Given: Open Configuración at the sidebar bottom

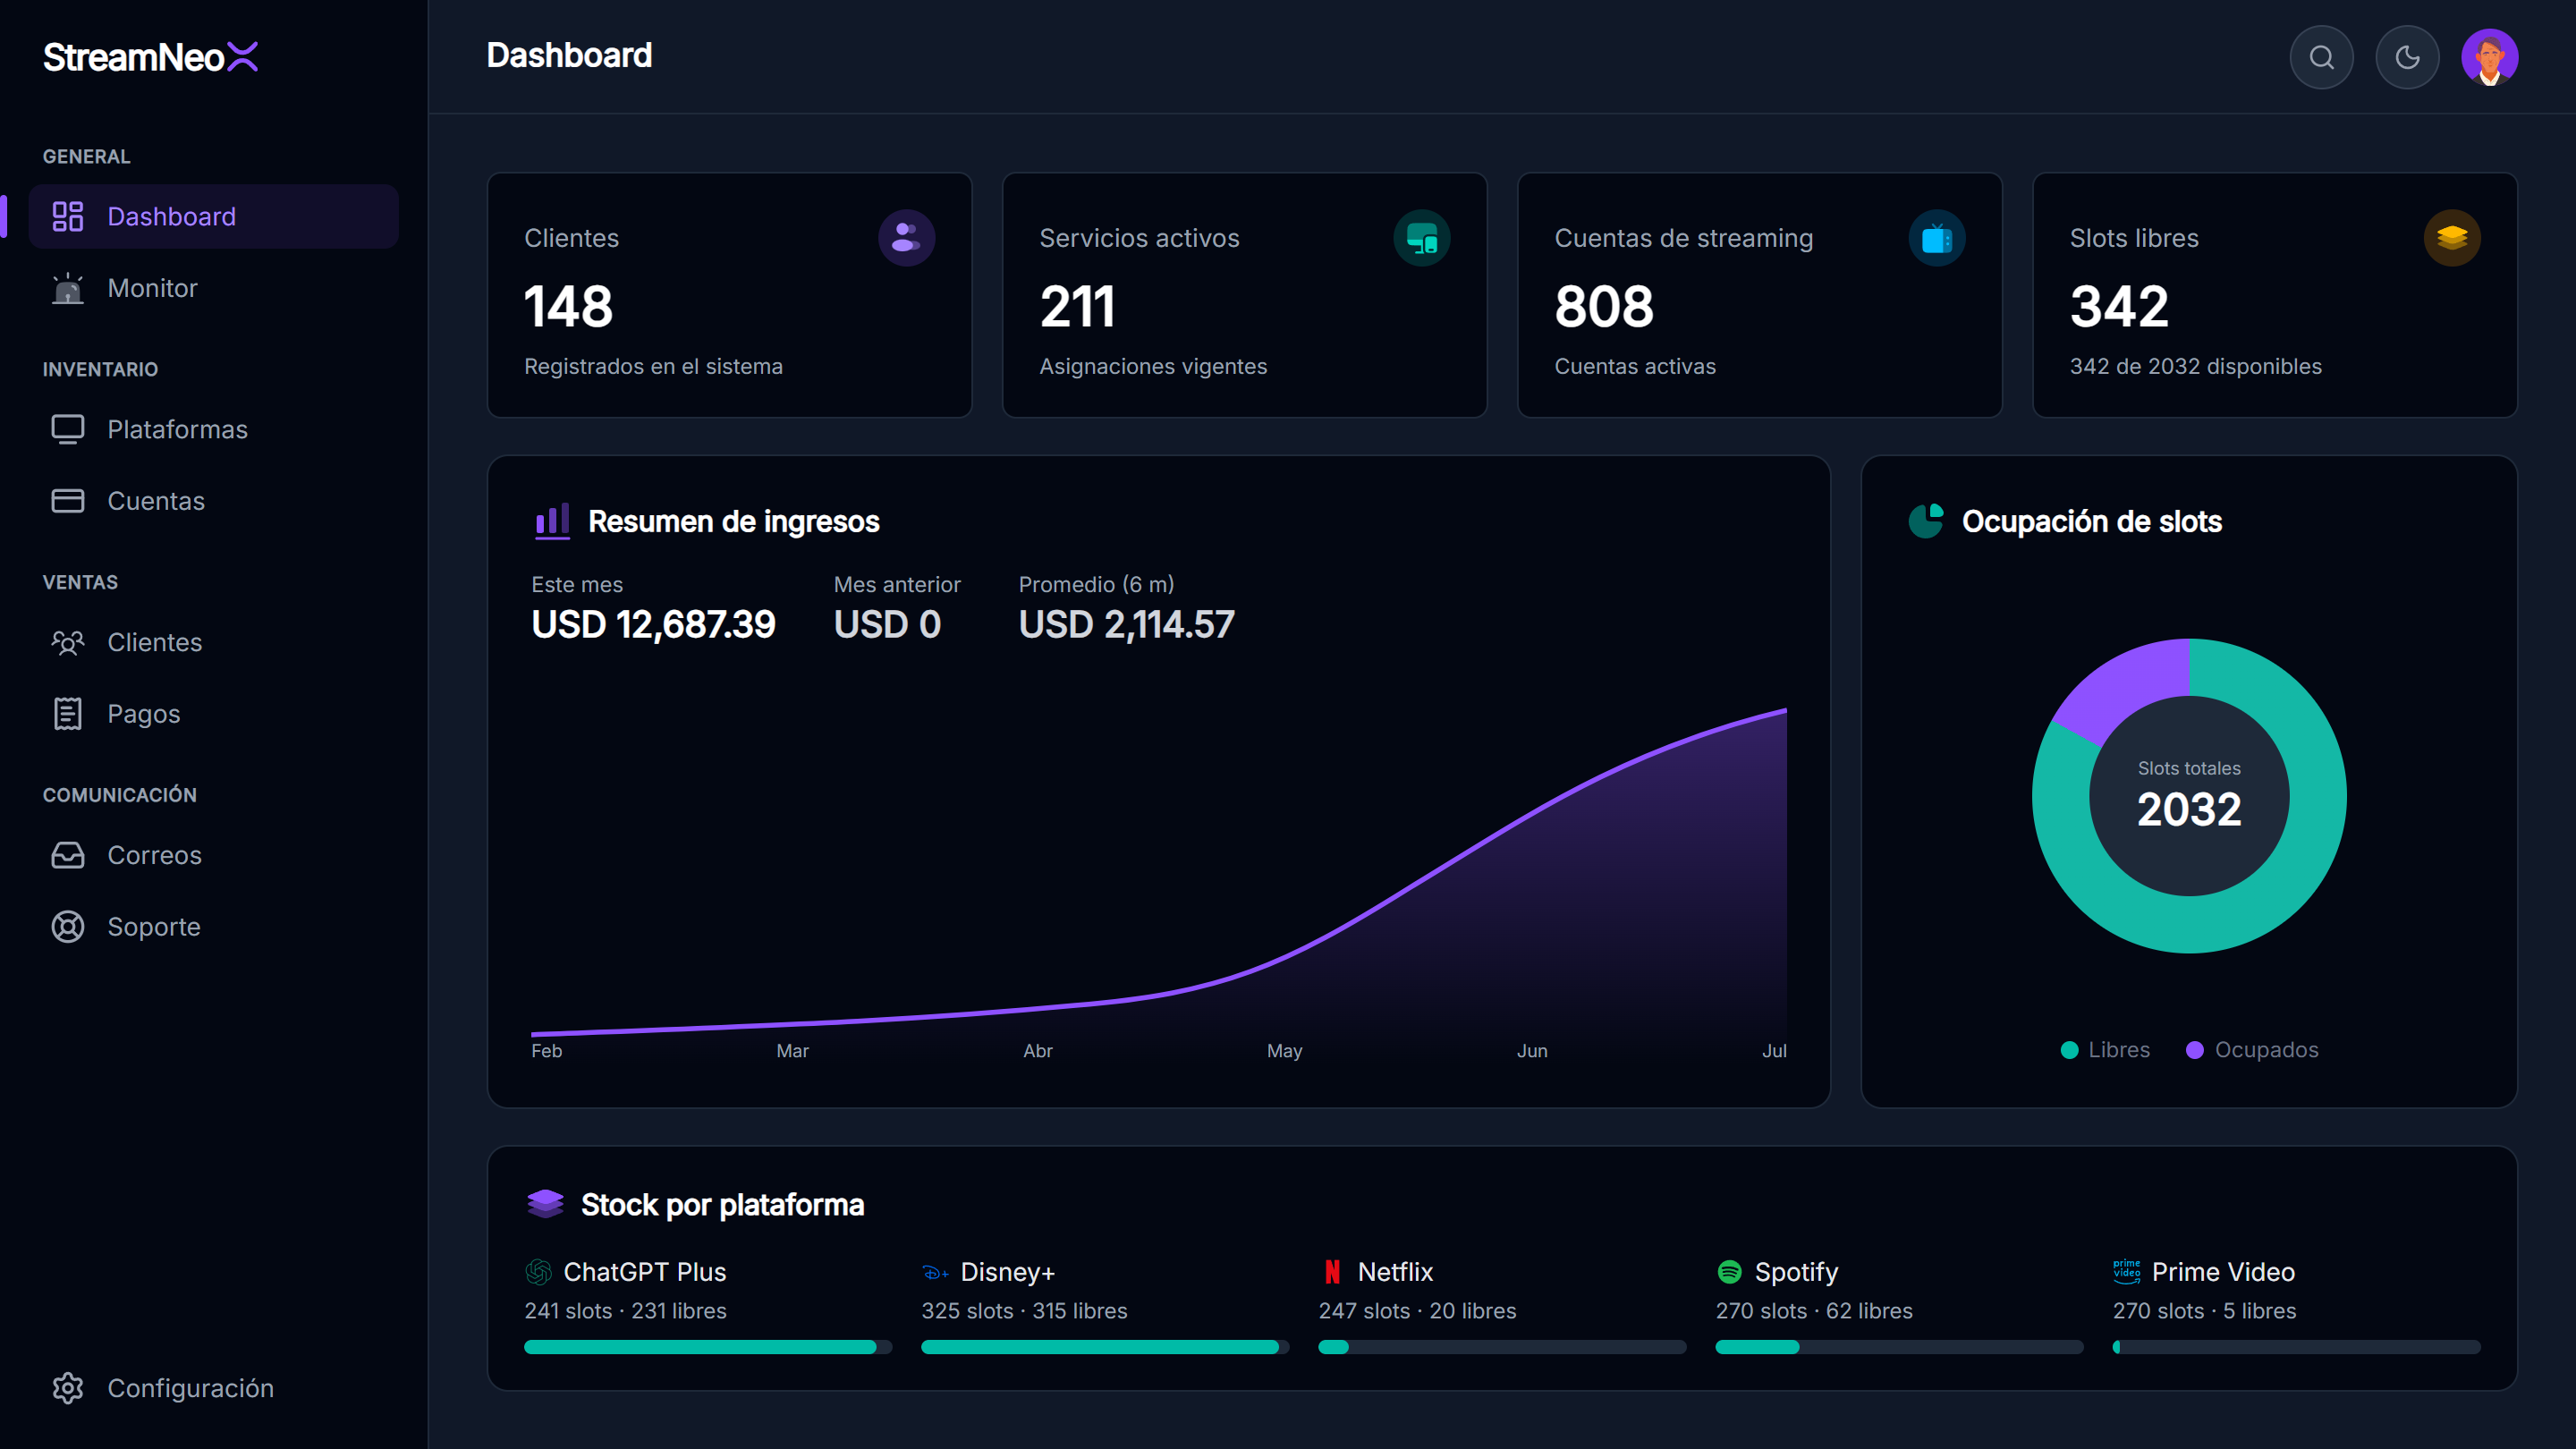Looking at the screenshot, I should point(213,1388).
